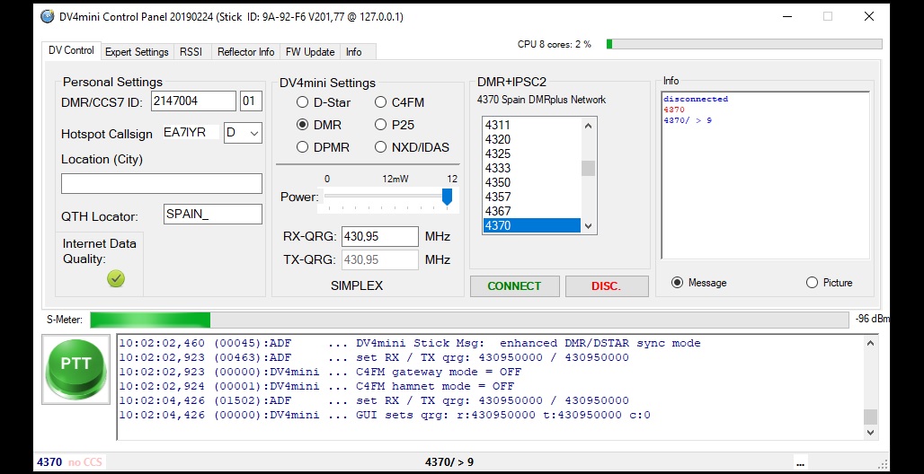Select the DMR mode radio button

tap(302, 125)
